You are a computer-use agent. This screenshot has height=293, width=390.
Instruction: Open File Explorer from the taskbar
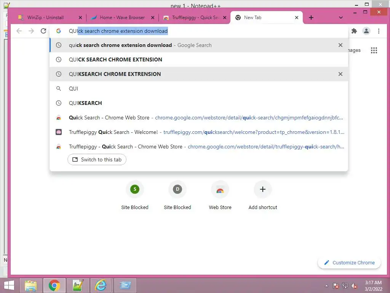click(x=31, y=285)
